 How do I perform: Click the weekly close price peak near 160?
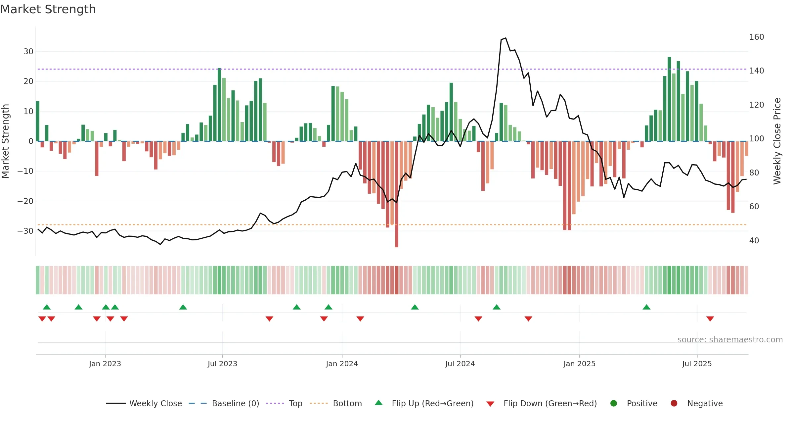(x=506, y=38)
